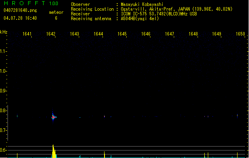
Task: Click the 0.9 kHz frequency axis label
Action: click(3, 91)
